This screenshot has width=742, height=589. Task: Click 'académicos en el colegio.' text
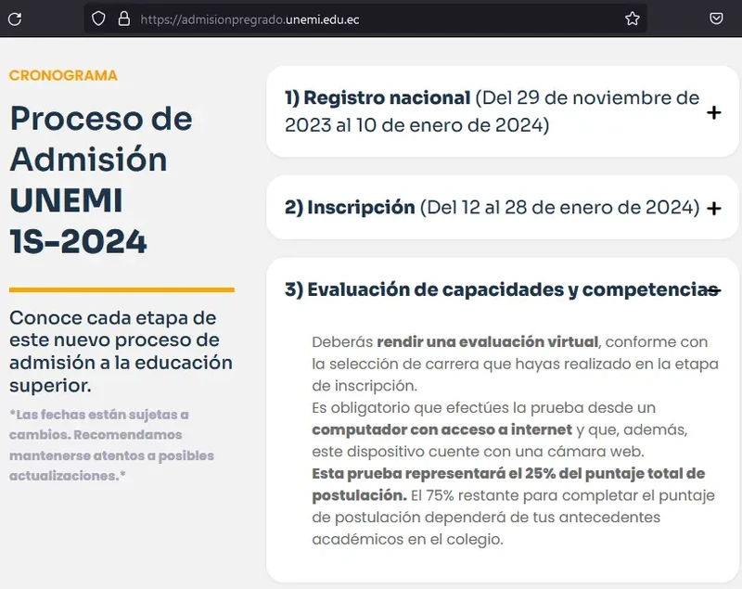(407, 539)
